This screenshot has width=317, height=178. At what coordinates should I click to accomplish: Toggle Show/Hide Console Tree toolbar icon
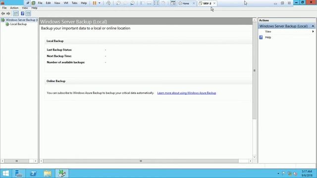point(15,13)
